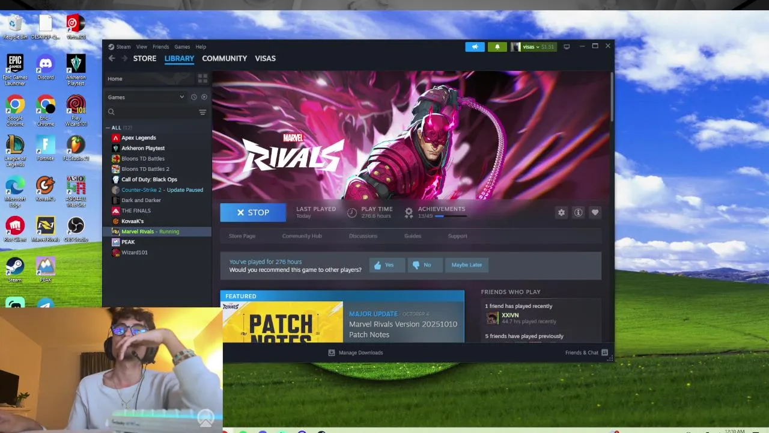Toggle the ready-to-play filter icon
The width and height of the screenshot is (769, 433).
pos(204,97)
